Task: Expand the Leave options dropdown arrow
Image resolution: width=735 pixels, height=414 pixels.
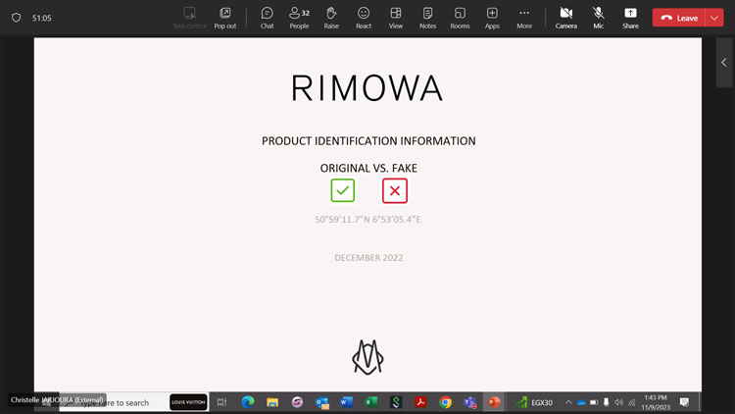Action: pyautogui.click(x=712, y=18)
